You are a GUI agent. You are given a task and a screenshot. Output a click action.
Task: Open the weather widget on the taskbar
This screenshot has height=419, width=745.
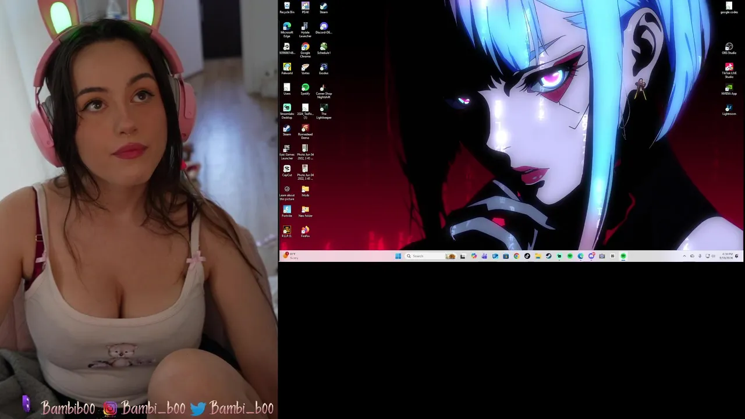pos(290,255)
